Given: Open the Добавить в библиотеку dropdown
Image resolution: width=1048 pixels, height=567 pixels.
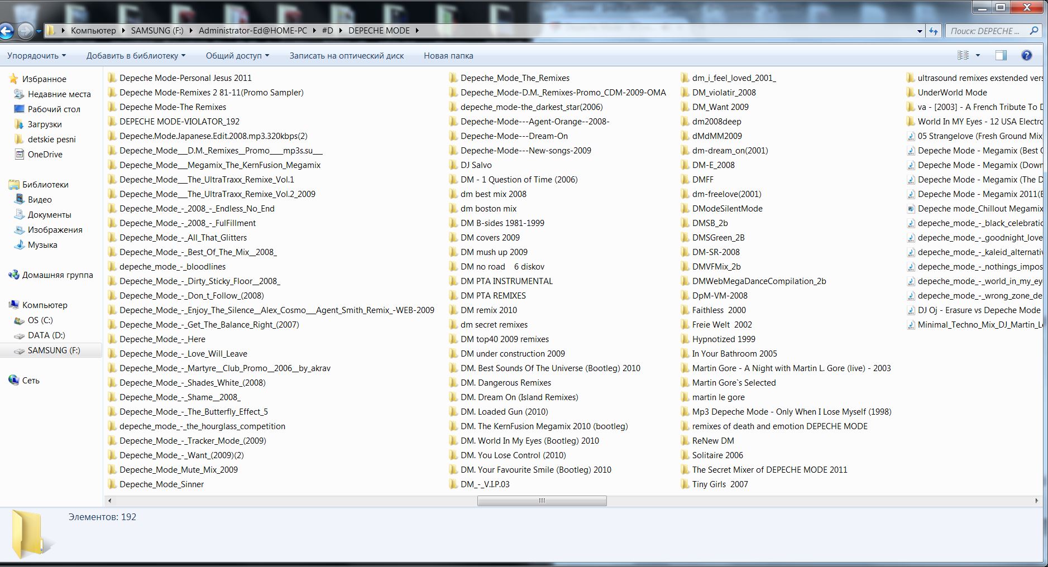Looking at the screenshot, I should pyautogui.click(x=136, y=56).
